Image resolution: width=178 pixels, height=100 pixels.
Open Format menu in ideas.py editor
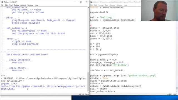click(101, 5)
